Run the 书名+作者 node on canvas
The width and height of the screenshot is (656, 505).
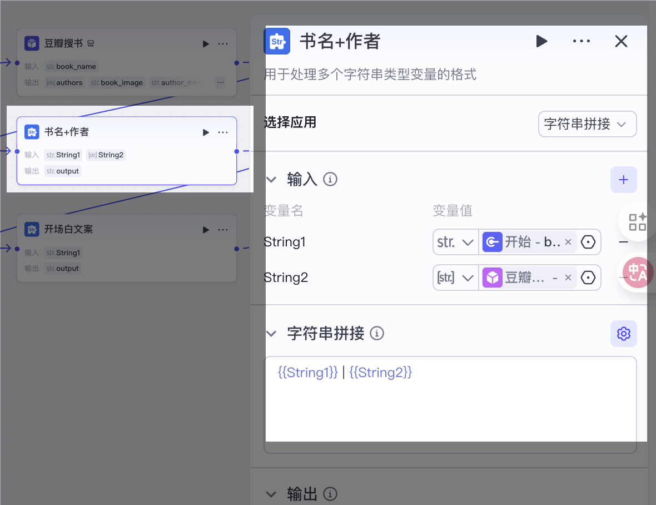click(206, 132)
